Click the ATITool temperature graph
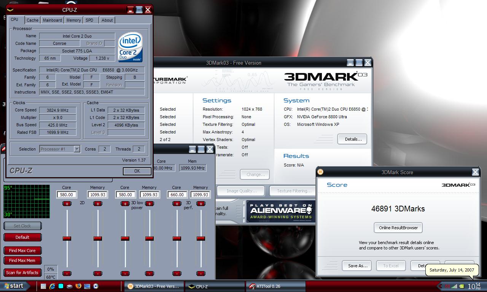This screenshot has height=292, width=487. (x=27, y=201)
